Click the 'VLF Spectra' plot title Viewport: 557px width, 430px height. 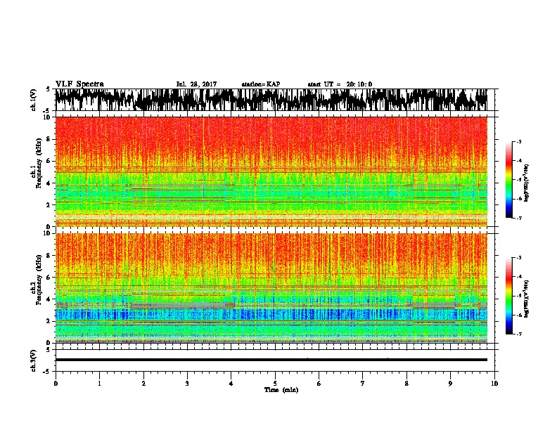coord(79,84)
